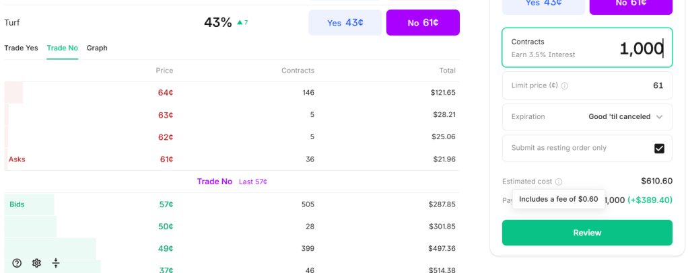Viewport: 688px width, 273px height.
Task: Open the Expiration dropdown
Action: point(587,117)
